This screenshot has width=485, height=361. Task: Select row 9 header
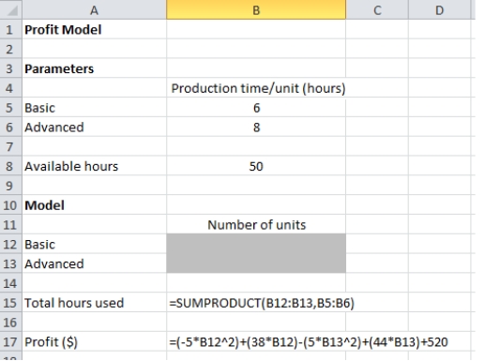[11, 186]
